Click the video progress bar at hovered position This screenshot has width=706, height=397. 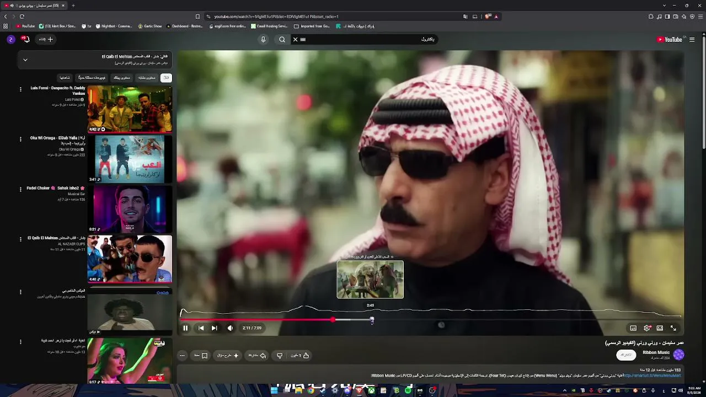click(372, 320)
